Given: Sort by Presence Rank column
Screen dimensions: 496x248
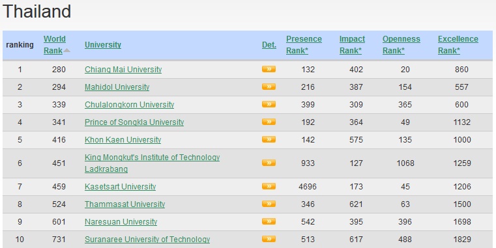Looking at the screenshot, I should [304, 45].
